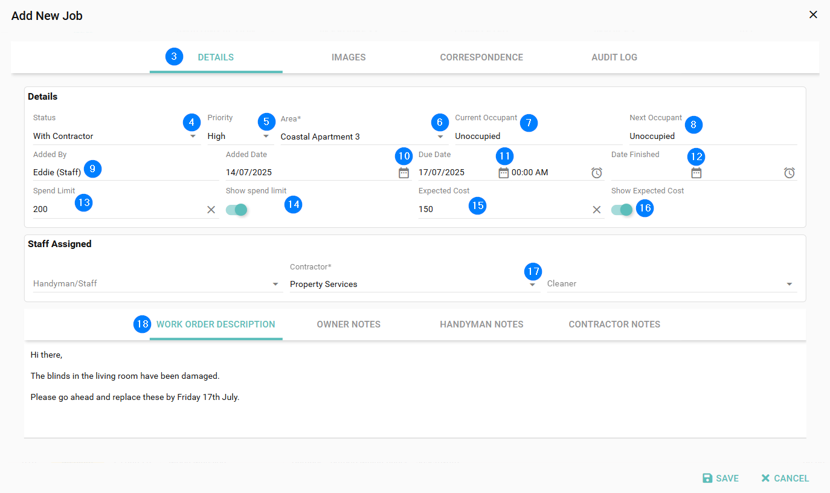Clear the Spend Limit value
830x493 pixels.
[x=211, y=210]
